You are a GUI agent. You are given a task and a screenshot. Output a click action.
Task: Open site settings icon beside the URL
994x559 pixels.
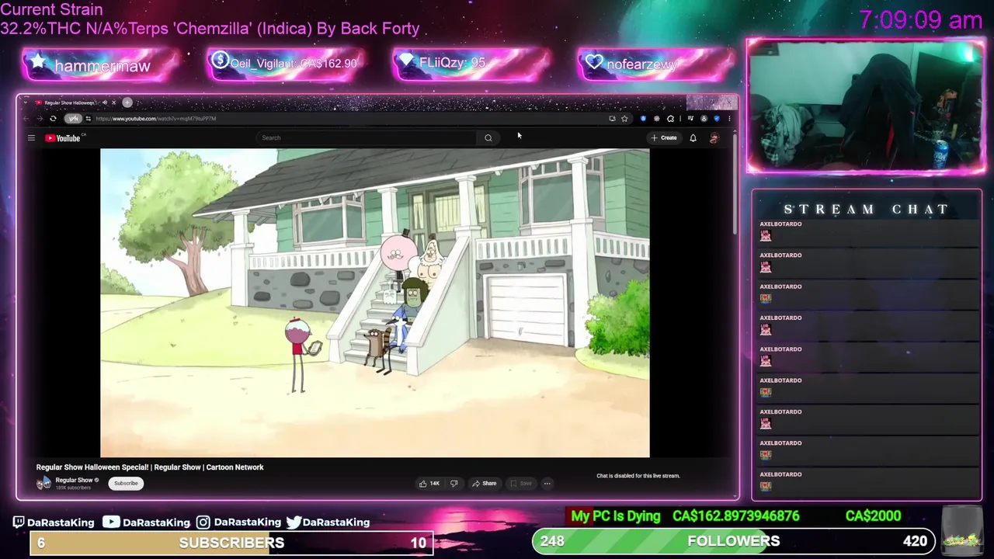coord(88,119)
